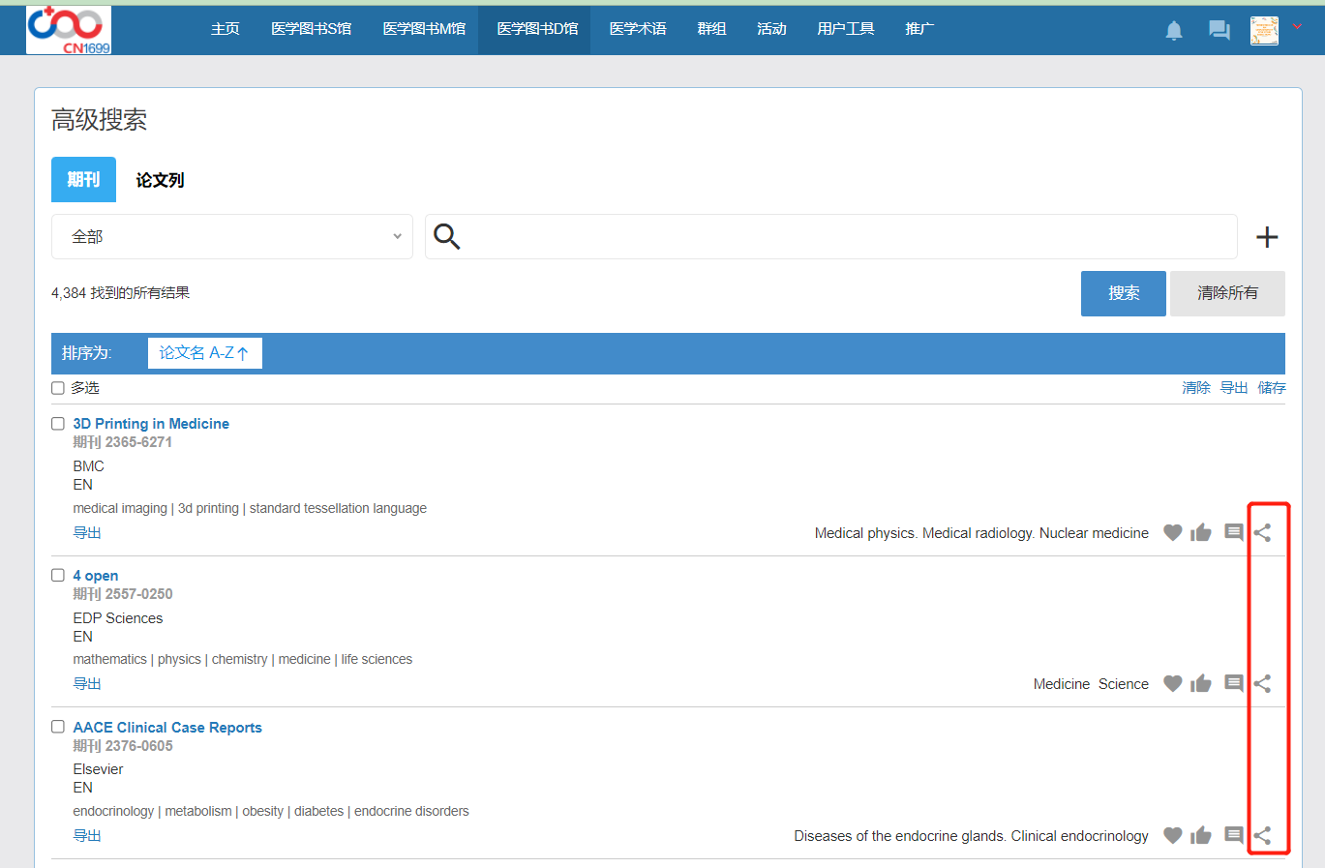Click keyword endocrinology
Viewport: 1325px width, 868px height.
click(113, 811)
